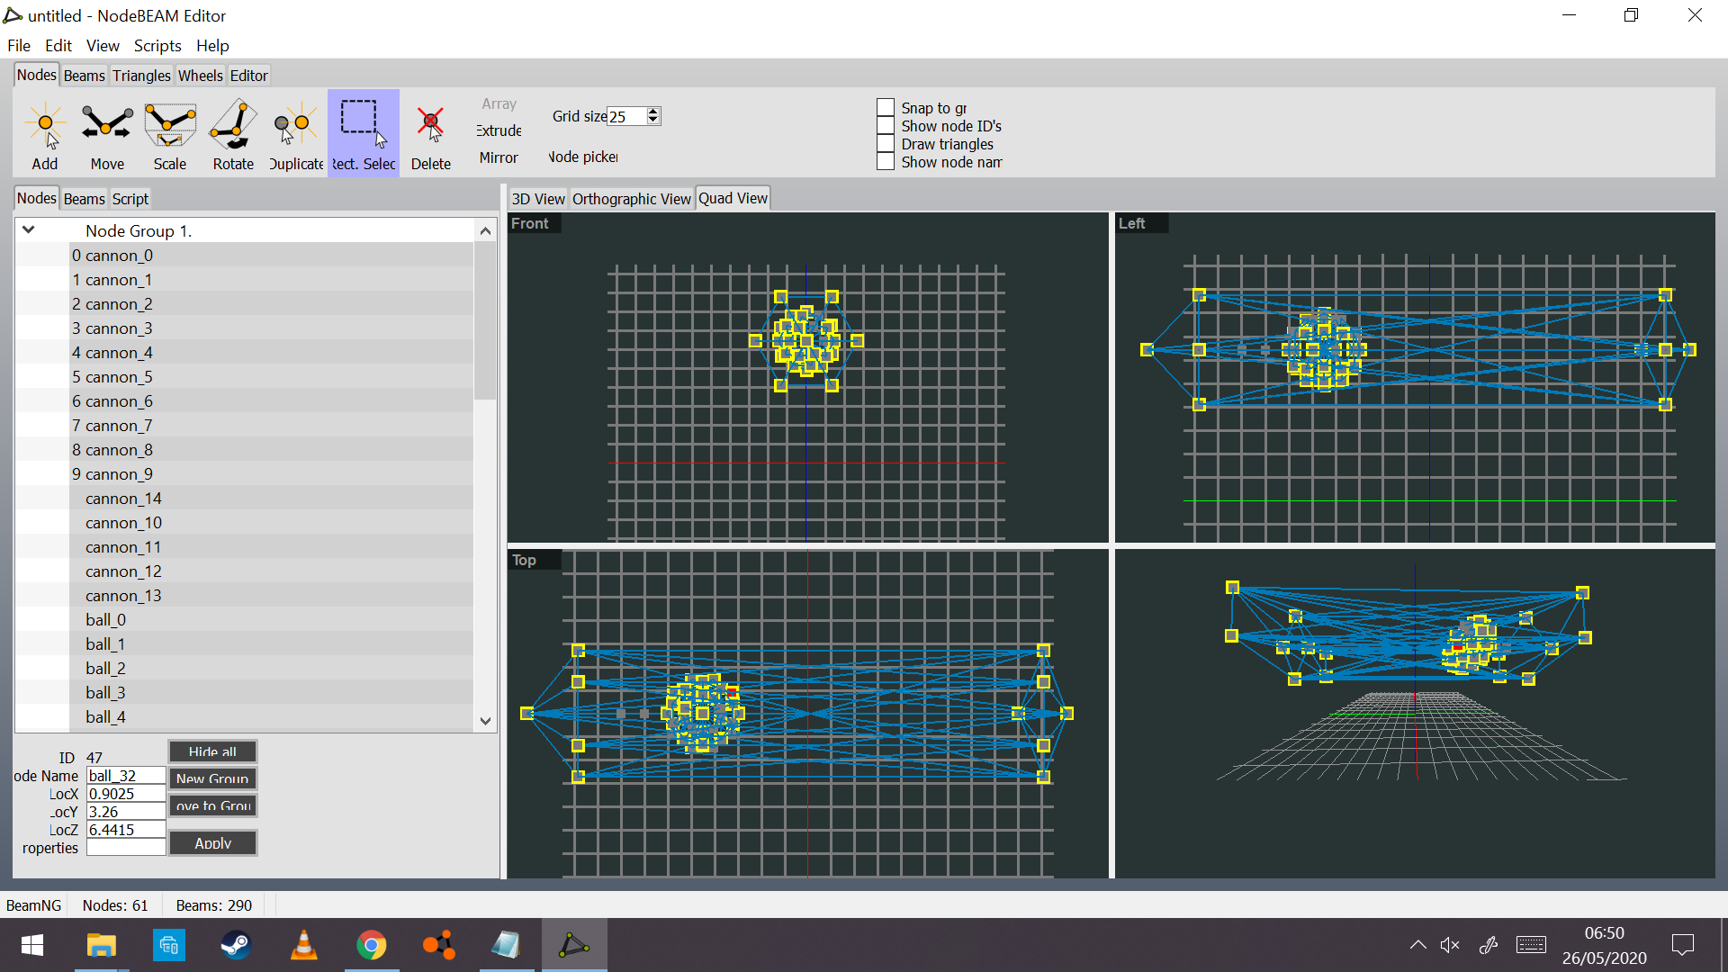Select the Scale tool
1728x972 pixels.
pos(170,133)
